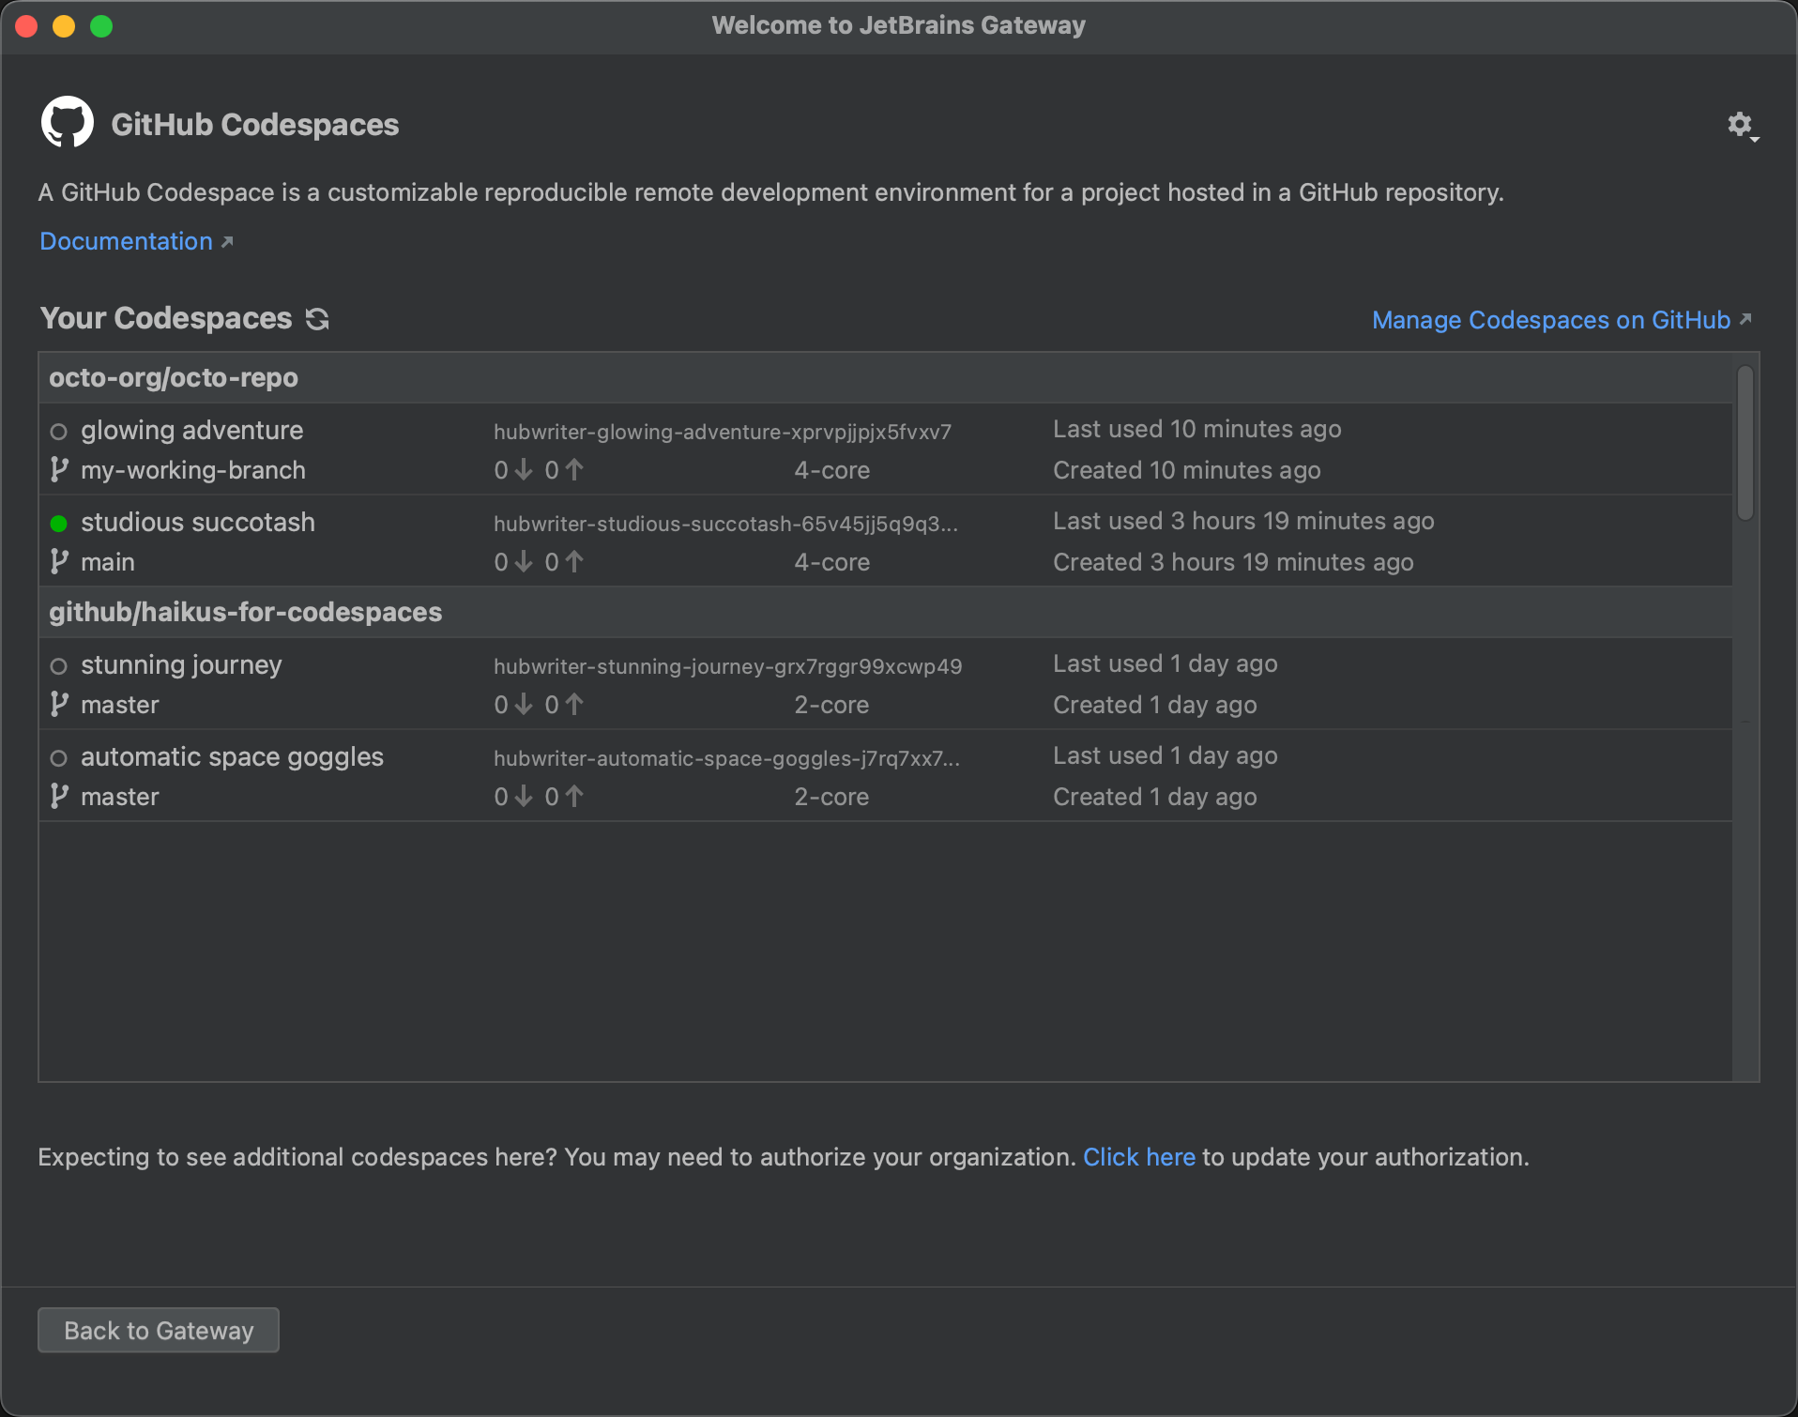Image resolution: width=1798 pixels, height=1417 pixels.
Task: Click the macOS green zoom window button
Action: pyautogui.click(x=101, y=26)
